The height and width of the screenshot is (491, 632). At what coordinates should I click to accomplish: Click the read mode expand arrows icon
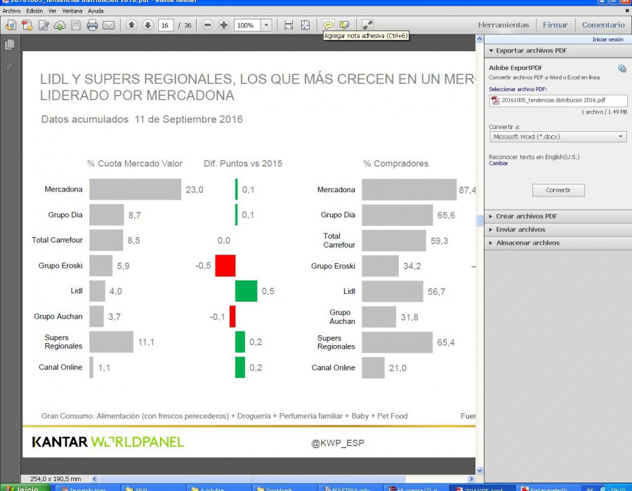pyautogui.click(x=367, y=25)
